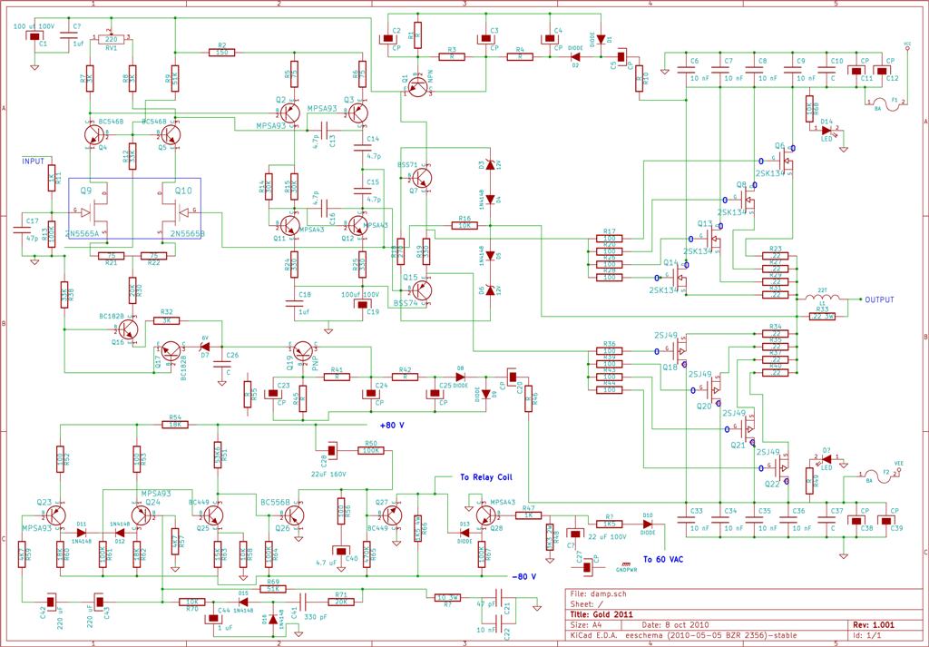The image size is (929, 647).
Task: Select transistor Q7 BSS71
Action: (x=423, y=178)
